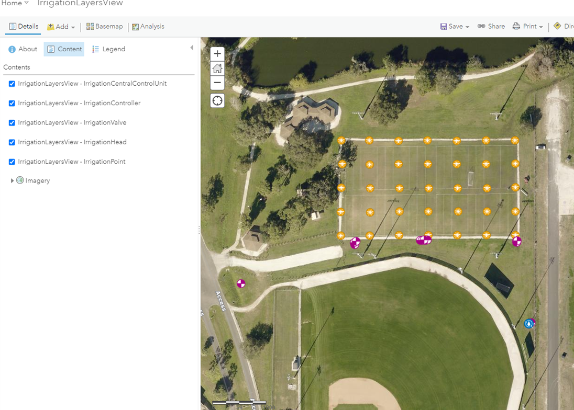
Task: Uncheck the IrrigationValve layer
Action: [12, 123]
